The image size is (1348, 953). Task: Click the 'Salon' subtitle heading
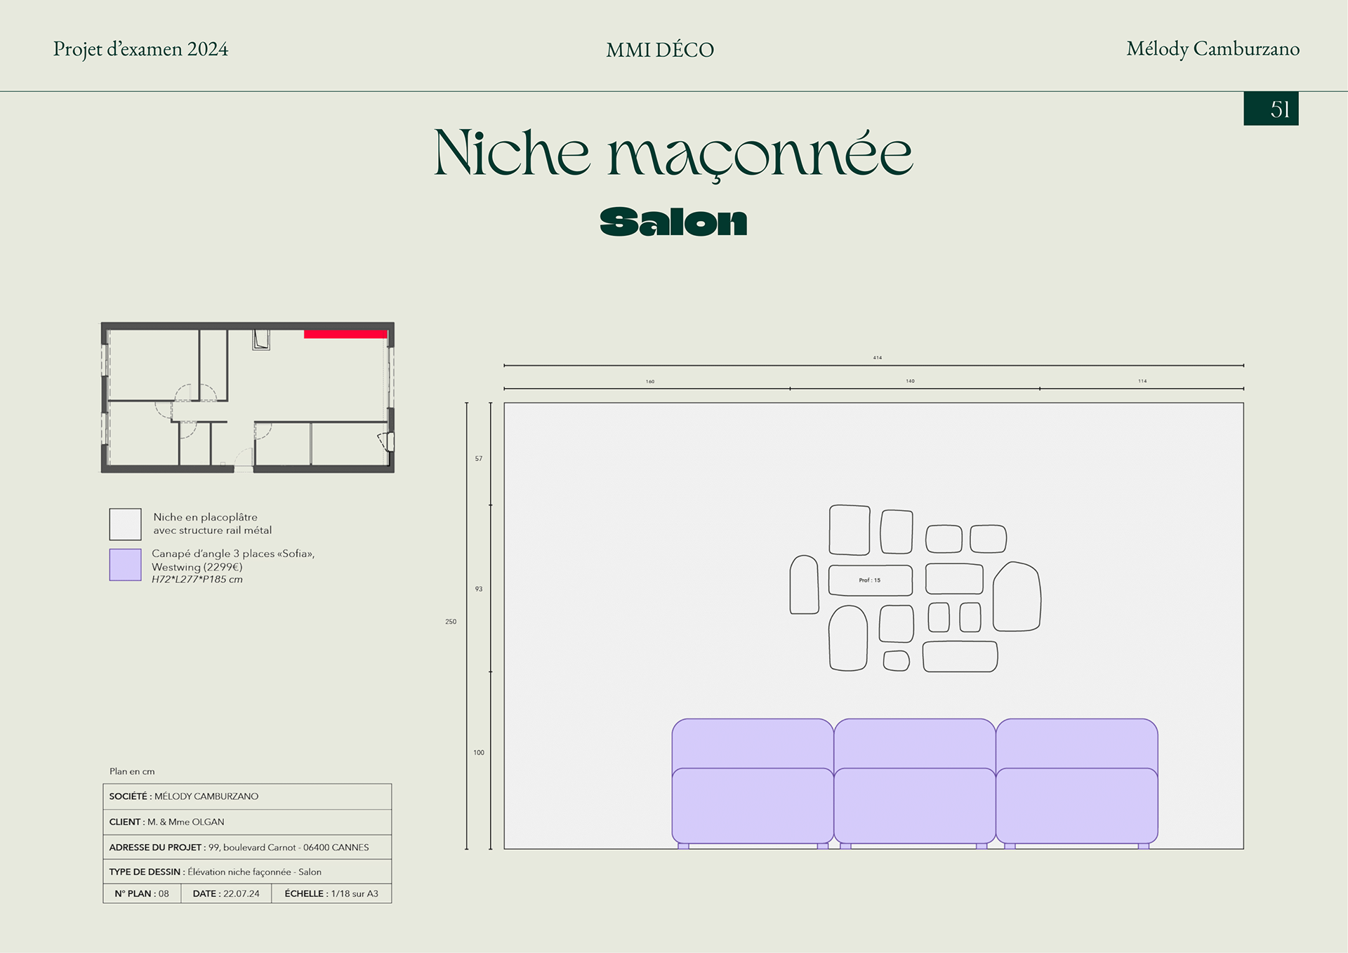[x=673, y=222]
